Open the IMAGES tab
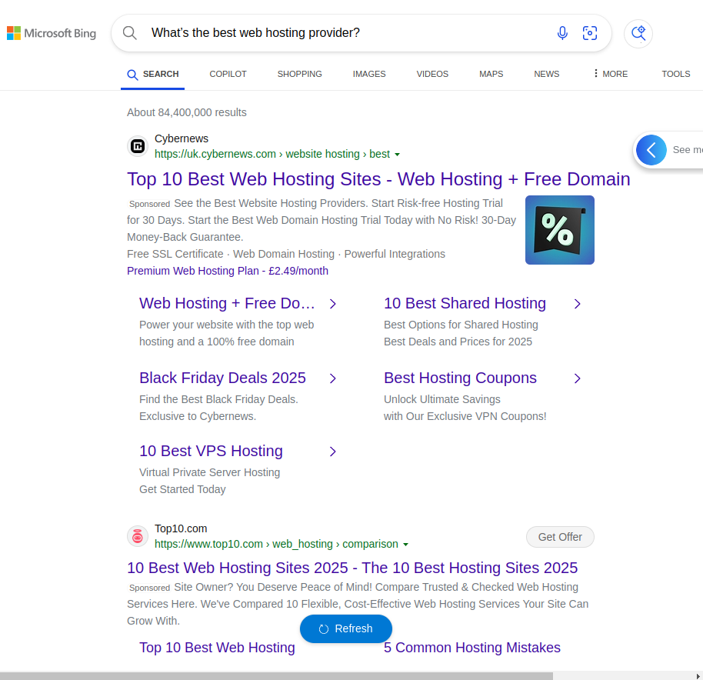Screen dimensions: 703x680 point(369,74)
